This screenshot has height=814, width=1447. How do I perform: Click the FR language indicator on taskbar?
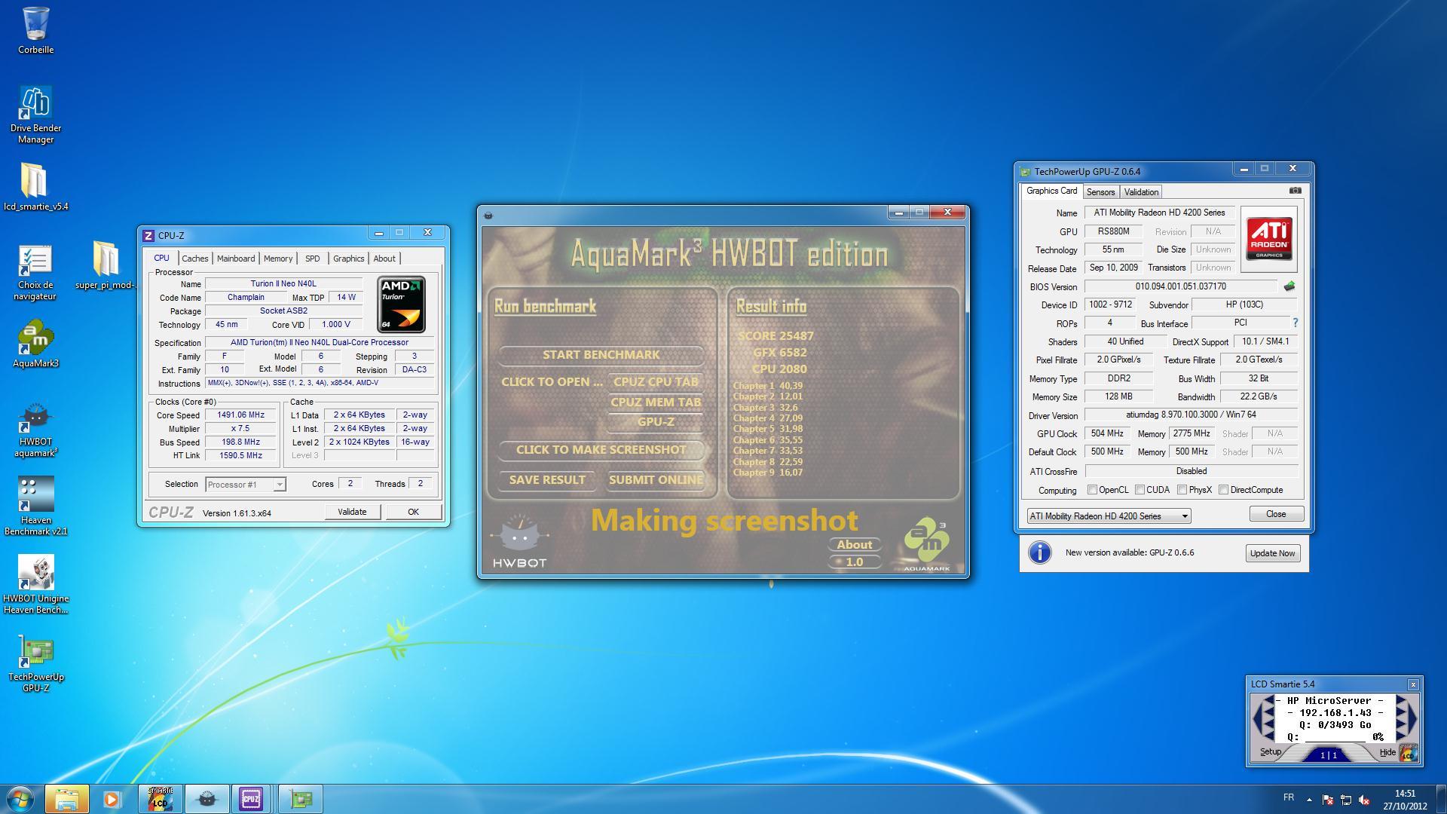point(1289,797)
